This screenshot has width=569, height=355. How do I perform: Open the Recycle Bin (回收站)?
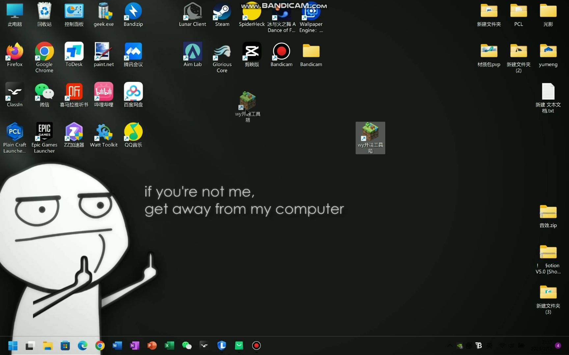click(44, 15)
